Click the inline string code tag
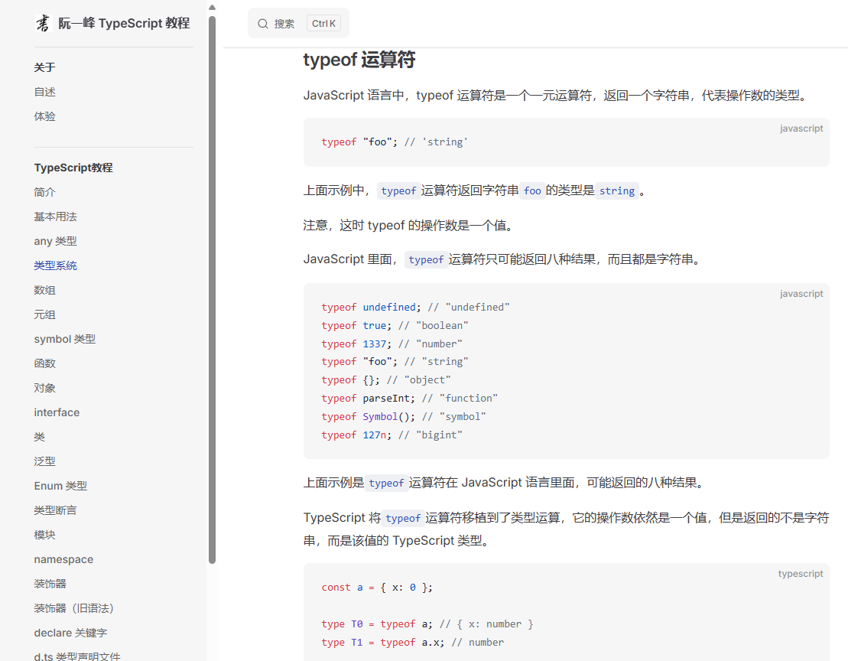 (617, 191)
